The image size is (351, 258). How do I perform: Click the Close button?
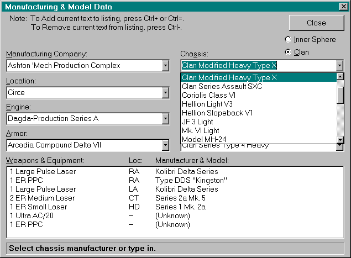[x=316, y=23]
